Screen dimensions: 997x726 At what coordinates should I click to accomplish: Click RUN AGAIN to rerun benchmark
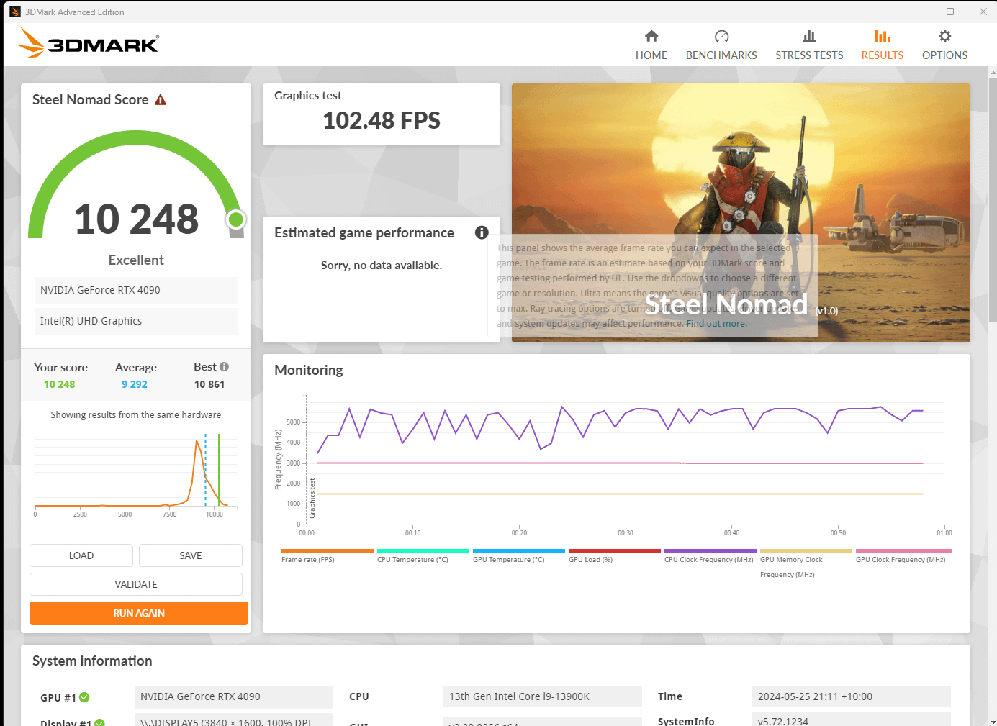coord(139,613)
